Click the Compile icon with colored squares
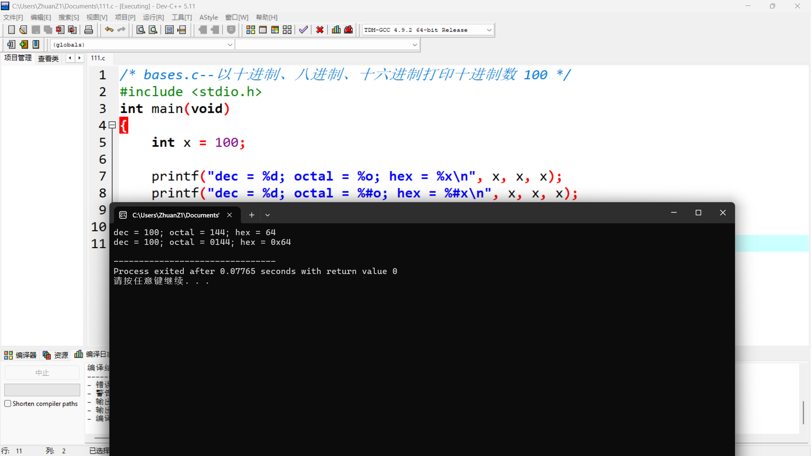Screen dimensions: 811x456 (250, 30)
